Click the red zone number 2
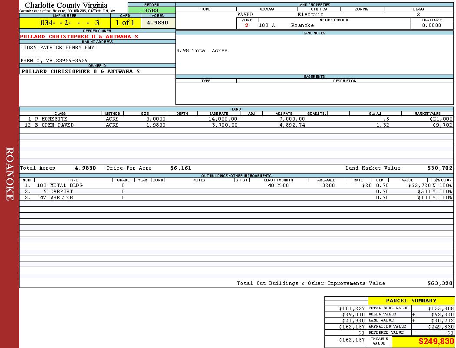Image resolution: width=456 pixels, height=348 pixels. (x=247, y=26)
